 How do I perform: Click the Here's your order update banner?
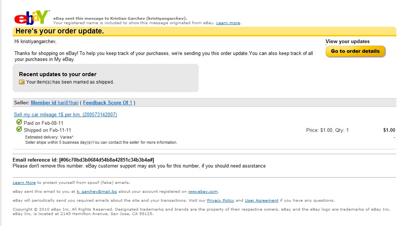tap(204, 31)
